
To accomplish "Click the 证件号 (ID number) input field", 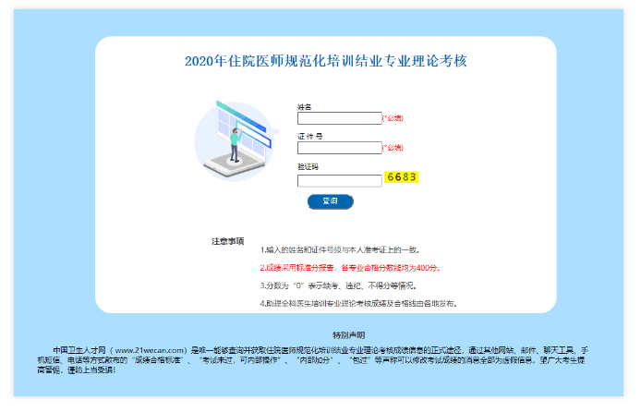I will (339, 148).
